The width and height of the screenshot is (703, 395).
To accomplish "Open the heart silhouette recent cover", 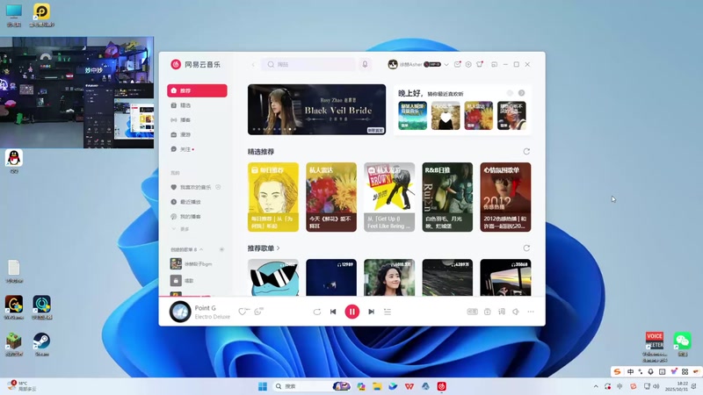I will tap(446, 116).
